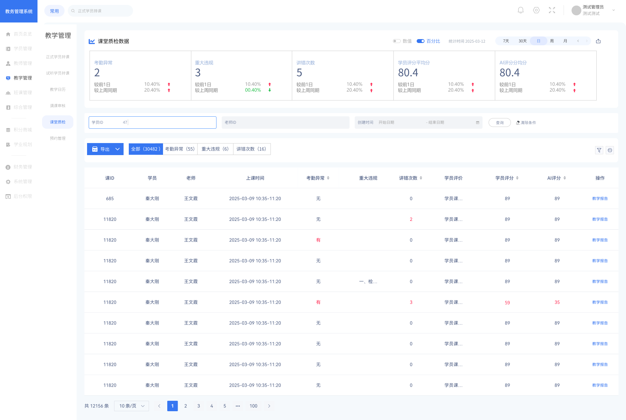Click the 常用 button in top bar
This screenshot has height=420, width=626.
pyautogui.click(x=54, y=11)
